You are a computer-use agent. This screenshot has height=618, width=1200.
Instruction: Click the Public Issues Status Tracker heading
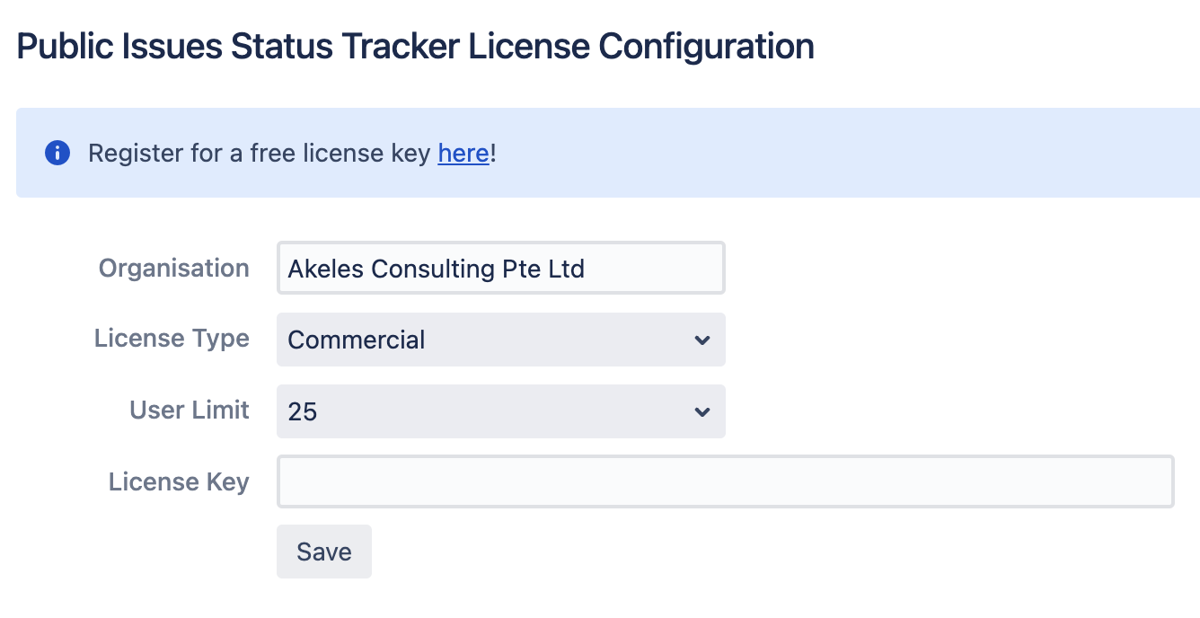414,45
